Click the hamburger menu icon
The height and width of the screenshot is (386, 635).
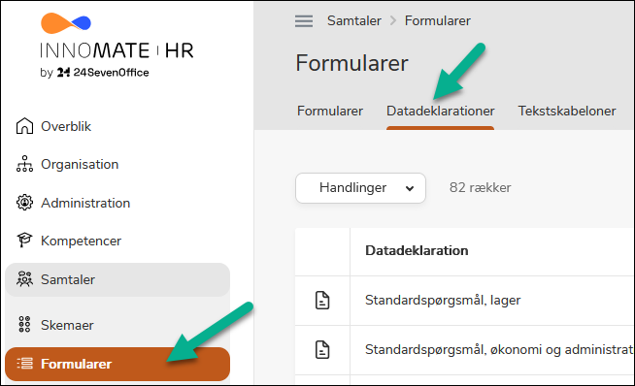(x=304, y=21)
